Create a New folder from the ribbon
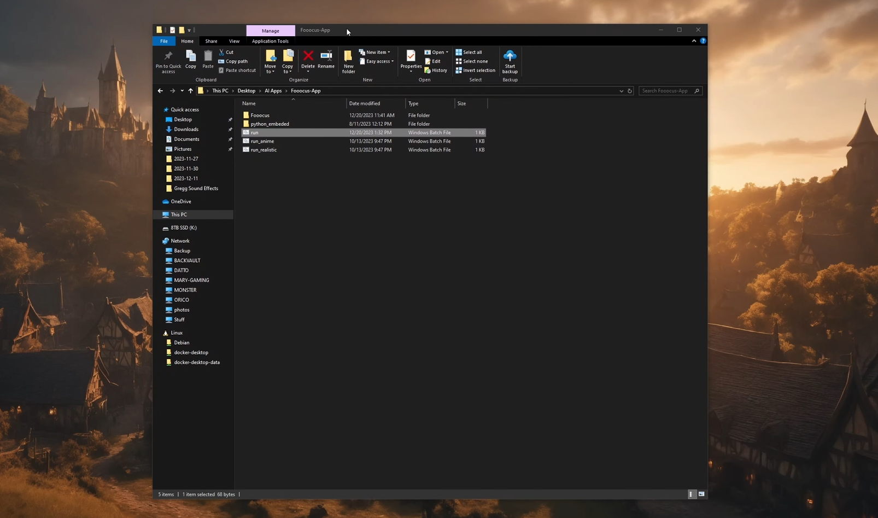This screenshot has width=878, height=518. pyautogui.click(x=348, y=61)
